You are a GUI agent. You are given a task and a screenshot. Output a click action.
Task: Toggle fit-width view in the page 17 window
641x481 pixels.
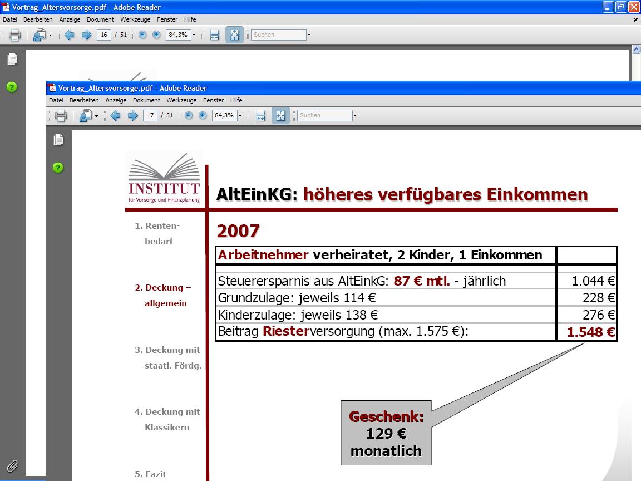(x=260, y=116)
